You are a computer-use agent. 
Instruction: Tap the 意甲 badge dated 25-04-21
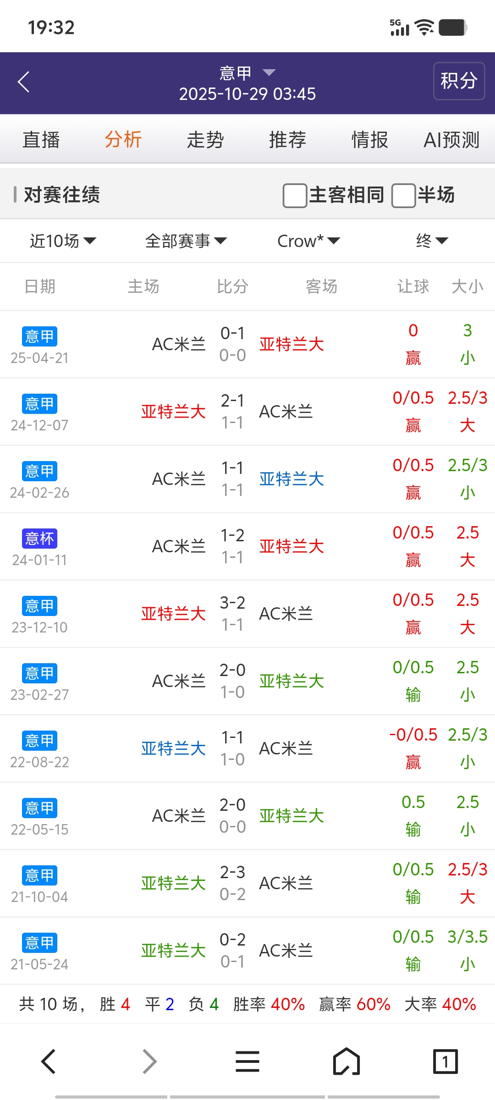(x=39, y=336)
